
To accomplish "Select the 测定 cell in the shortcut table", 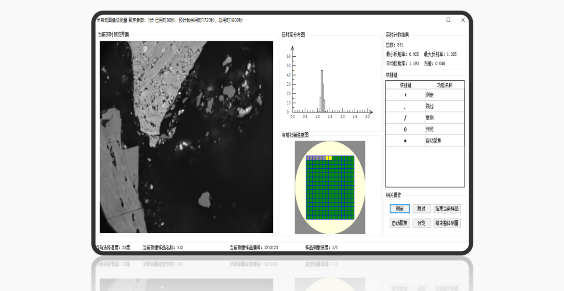I will click(444, 95).
